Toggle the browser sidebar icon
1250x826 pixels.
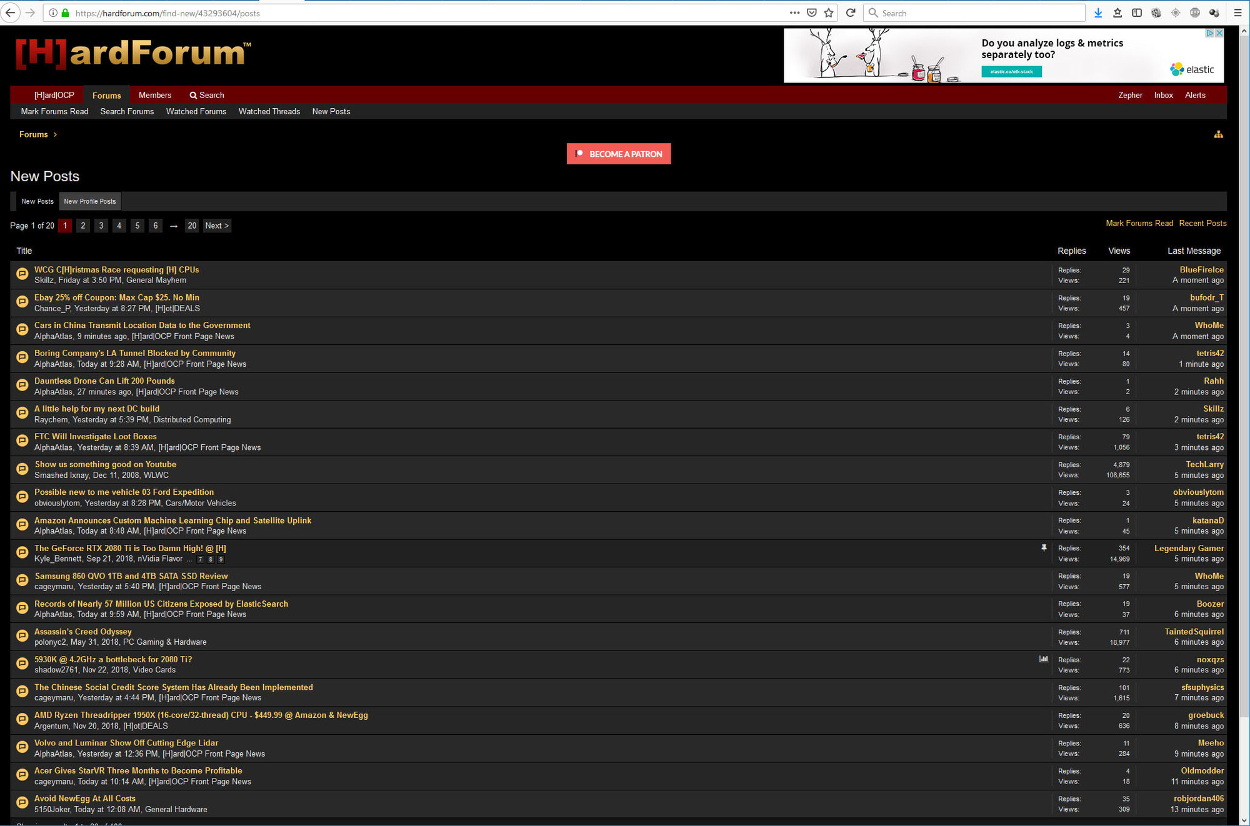[1137, 12]
